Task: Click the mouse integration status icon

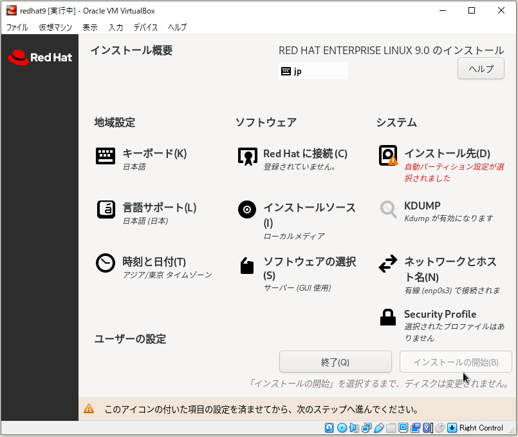Action: [439, 428]
